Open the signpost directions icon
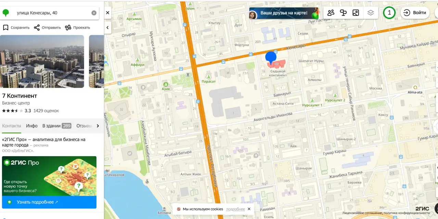 coord(343,13)
